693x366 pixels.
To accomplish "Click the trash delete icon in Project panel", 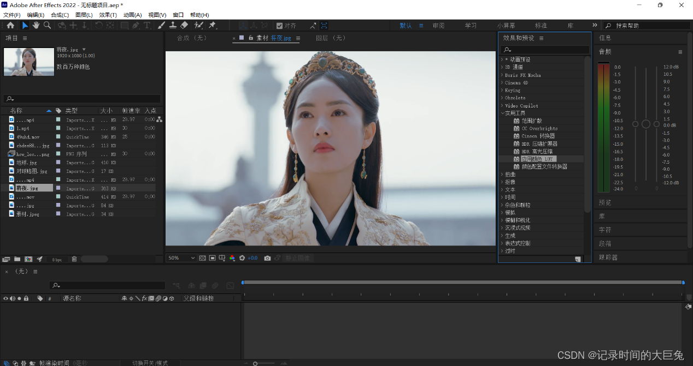I will point(74,259).
